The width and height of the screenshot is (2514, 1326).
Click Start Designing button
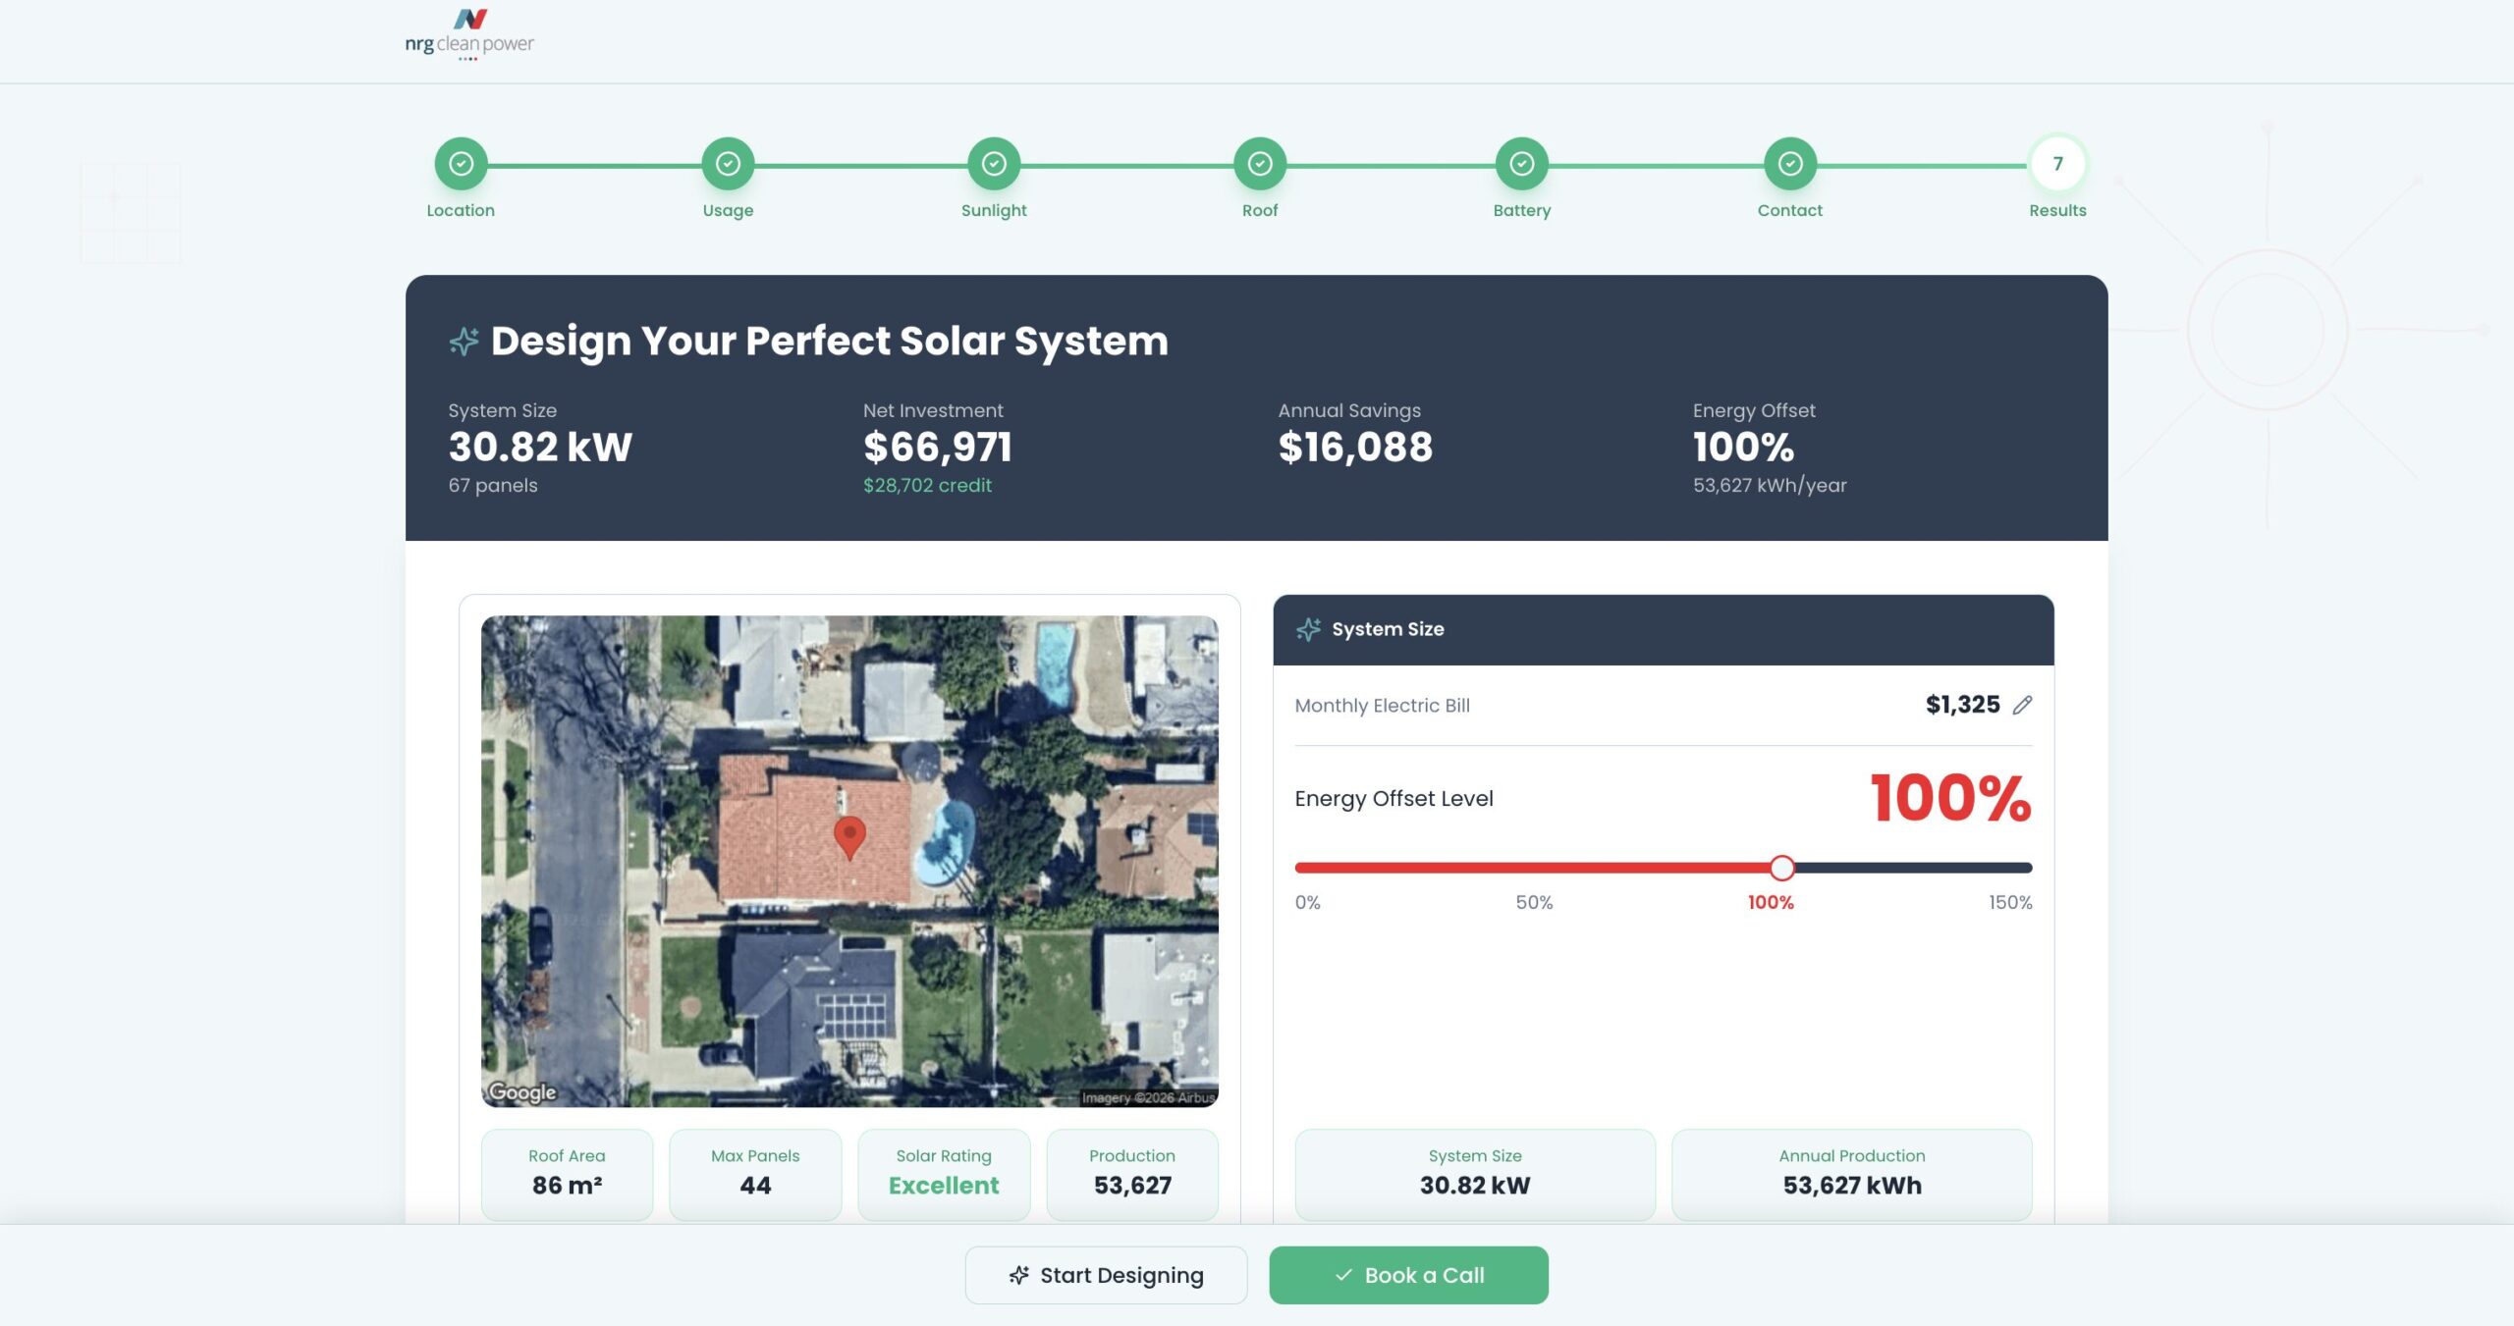[x=1106, y=1275]
